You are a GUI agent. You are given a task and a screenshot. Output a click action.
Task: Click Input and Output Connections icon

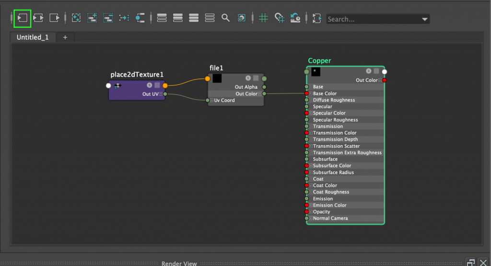point(38,18)
